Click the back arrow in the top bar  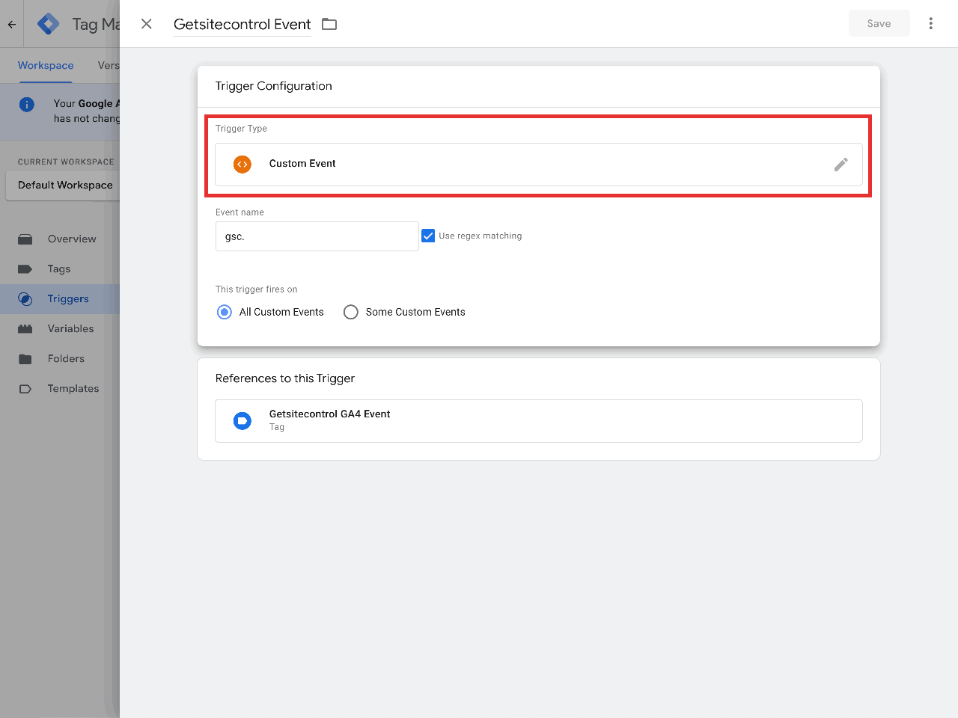pyautogui.click(x=11, y=23)
